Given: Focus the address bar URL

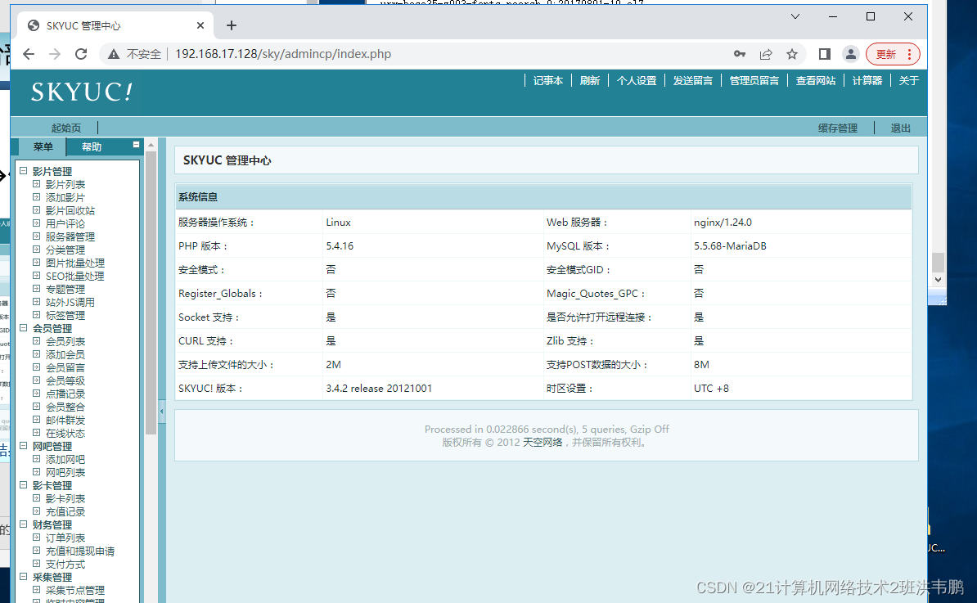Looking at the screenshot, I should pos(283,54).
